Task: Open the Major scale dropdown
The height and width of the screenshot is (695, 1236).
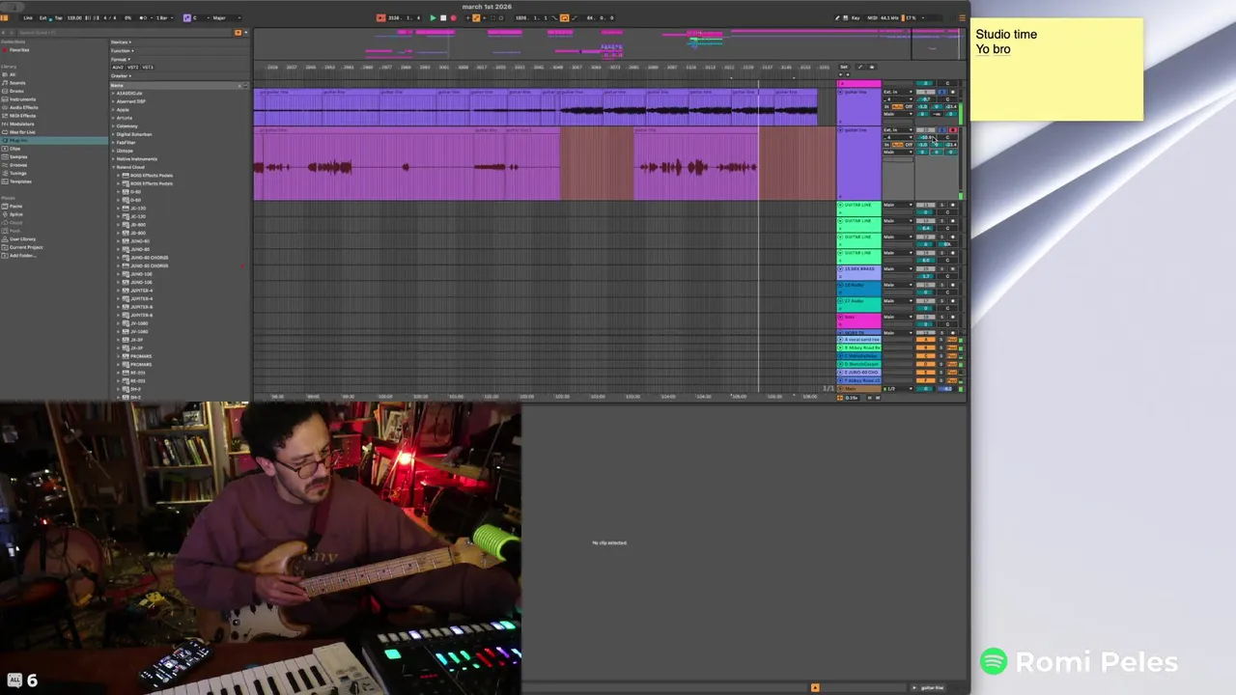Action: (x=226, y=18)
